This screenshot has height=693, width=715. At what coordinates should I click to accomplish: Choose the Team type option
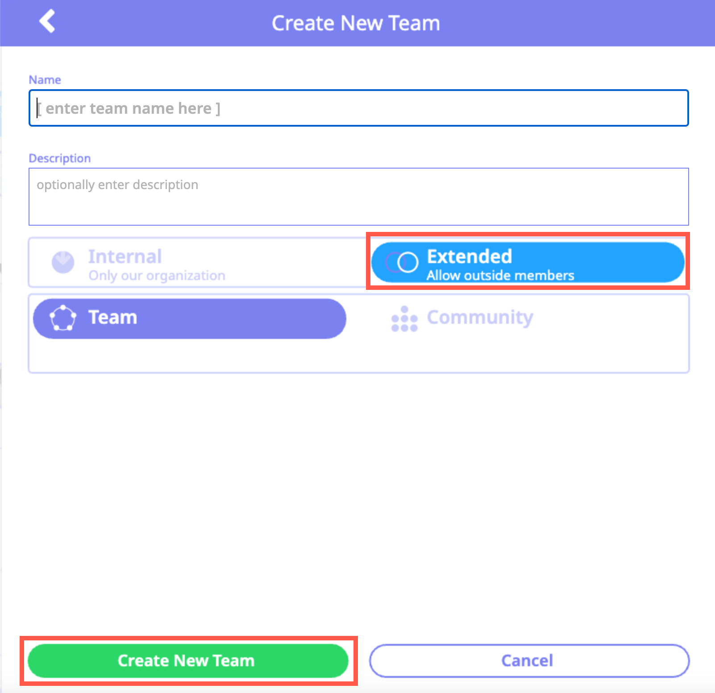point(190,318)
